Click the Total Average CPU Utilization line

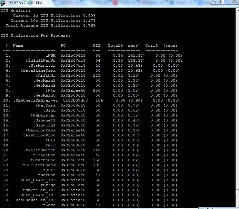tap(50, 26)
